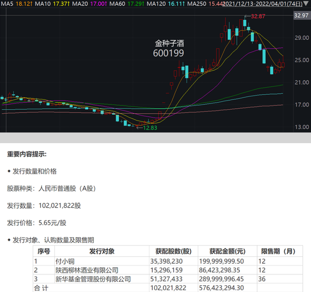This screenshot has width=311, height=292.
Task: Click the 序号 column header
Action: (x=44, y=251)
